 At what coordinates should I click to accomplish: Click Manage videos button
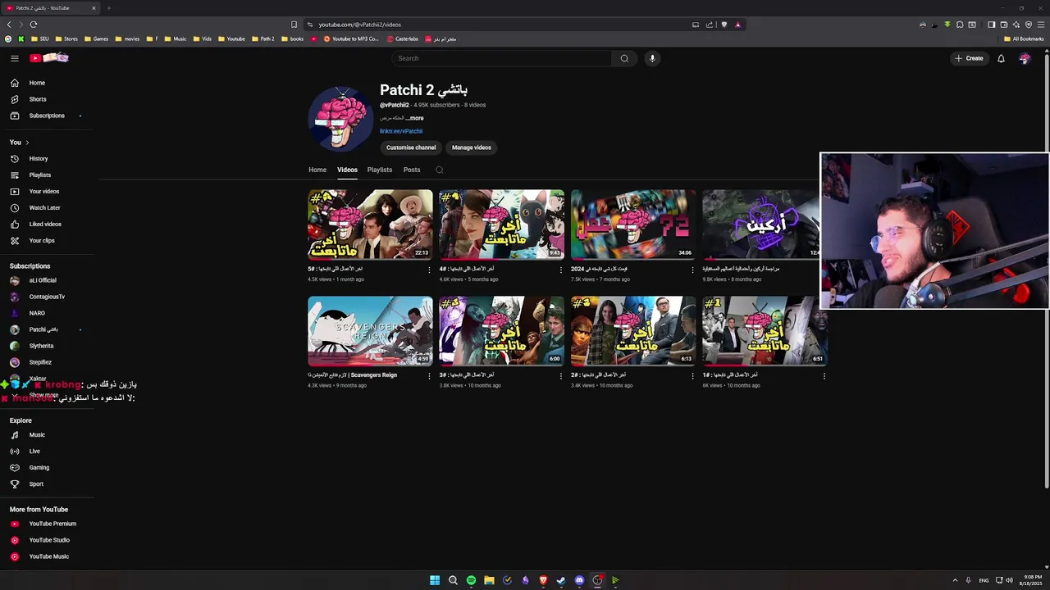472,147
